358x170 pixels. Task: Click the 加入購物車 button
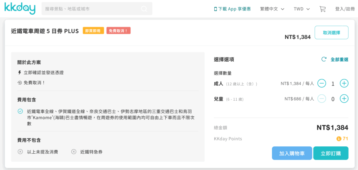(292, 153)
